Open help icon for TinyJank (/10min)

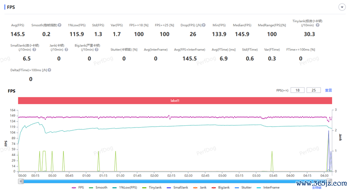tap(318, 25)
